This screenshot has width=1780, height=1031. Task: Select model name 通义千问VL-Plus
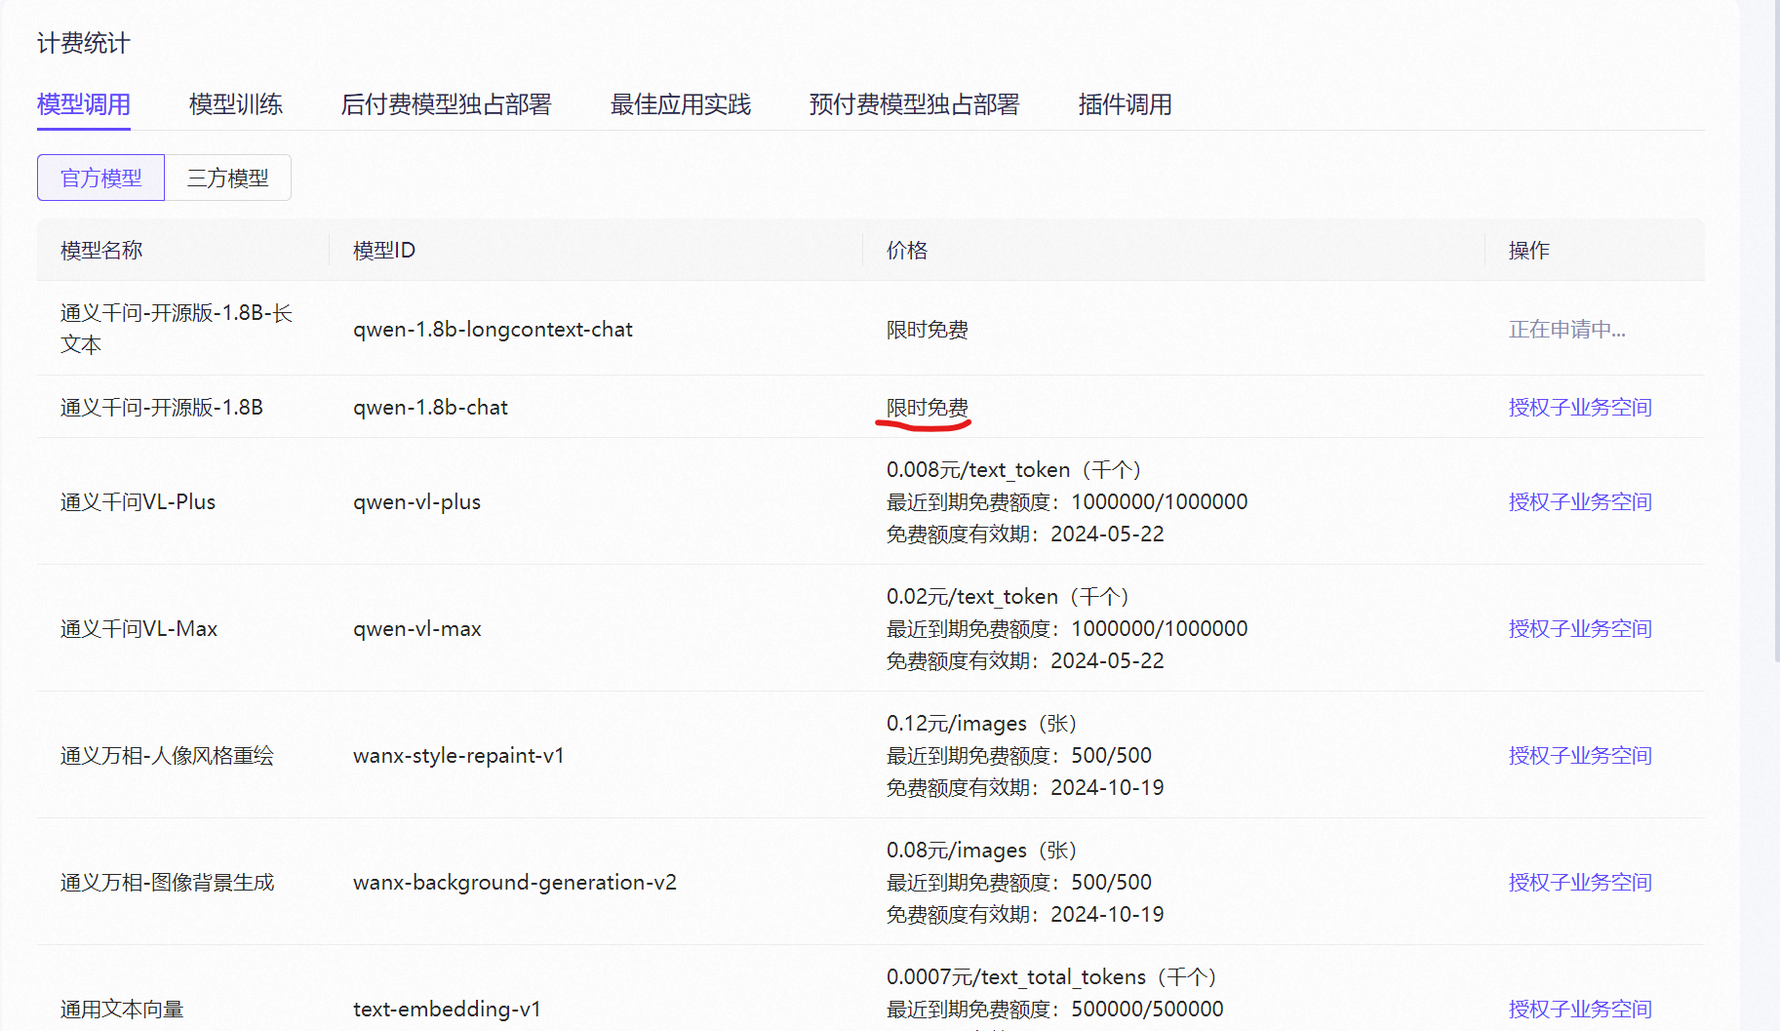138,501
